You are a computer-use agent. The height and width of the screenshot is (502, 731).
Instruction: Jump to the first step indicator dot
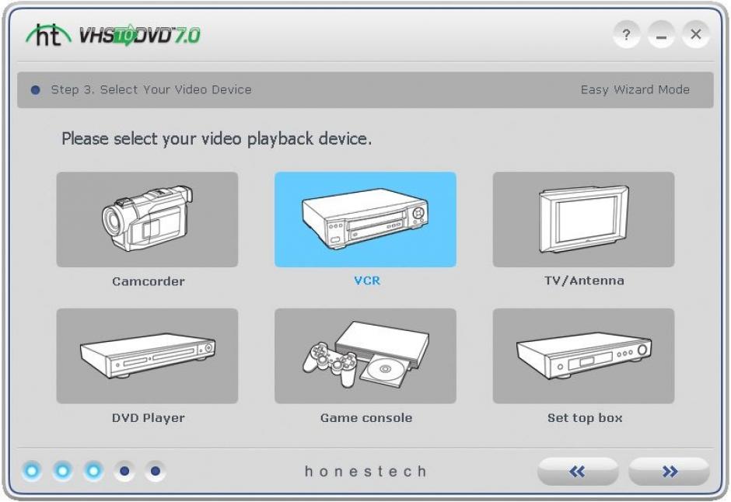pyautogui.click(x=32, y=471)
